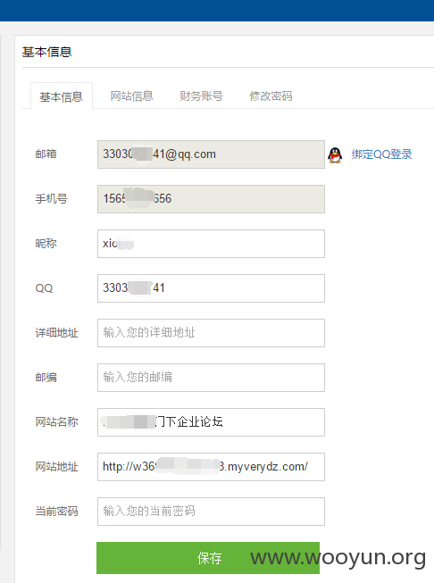Click the 基本信息 panel heading

(46, 52)
